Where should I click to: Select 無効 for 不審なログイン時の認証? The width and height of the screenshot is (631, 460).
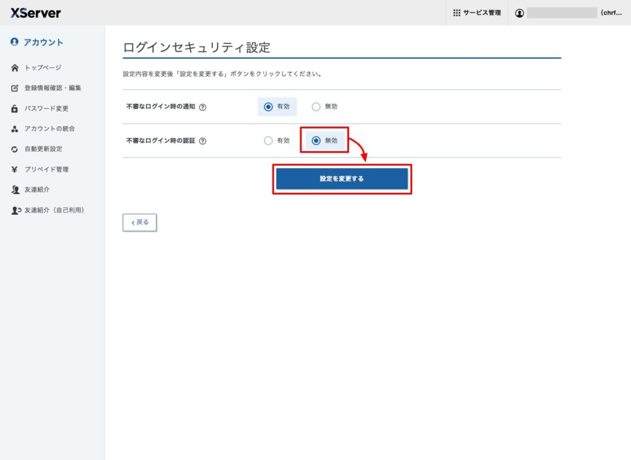[x=316, y=141]
